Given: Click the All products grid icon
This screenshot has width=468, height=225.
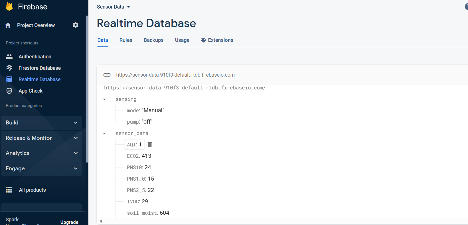Looking at the screenshot, I should pos(9,190).
